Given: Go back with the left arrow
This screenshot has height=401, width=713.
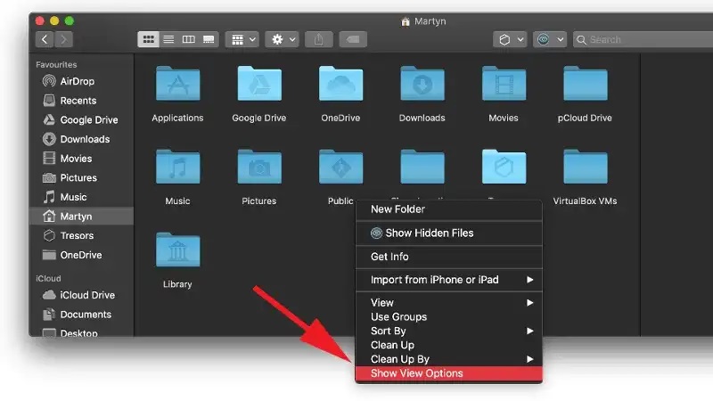Looking at the screenshot, I should [x=43, y=39].
